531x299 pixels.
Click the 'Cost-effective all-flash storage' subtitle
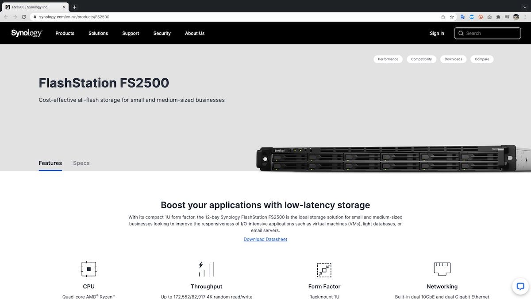pos(132,100)
